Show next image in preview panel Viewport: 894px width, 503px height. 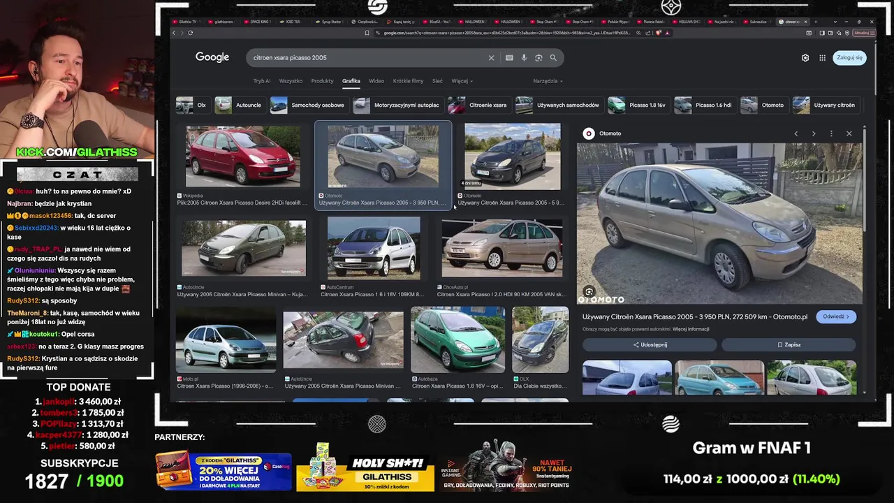tap(814, 133)
